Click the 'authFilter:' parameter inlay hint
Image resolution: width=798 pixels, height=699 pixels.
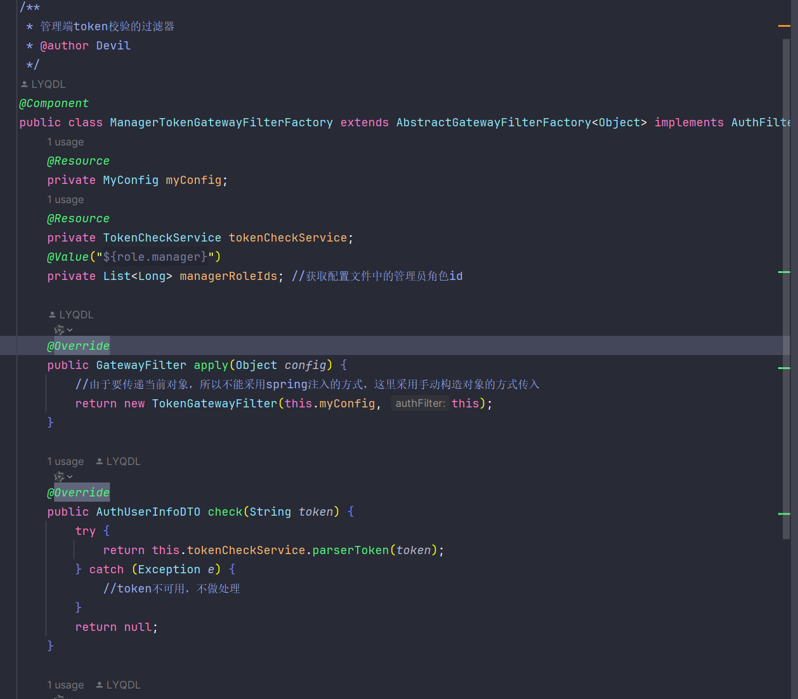(420, 403)
